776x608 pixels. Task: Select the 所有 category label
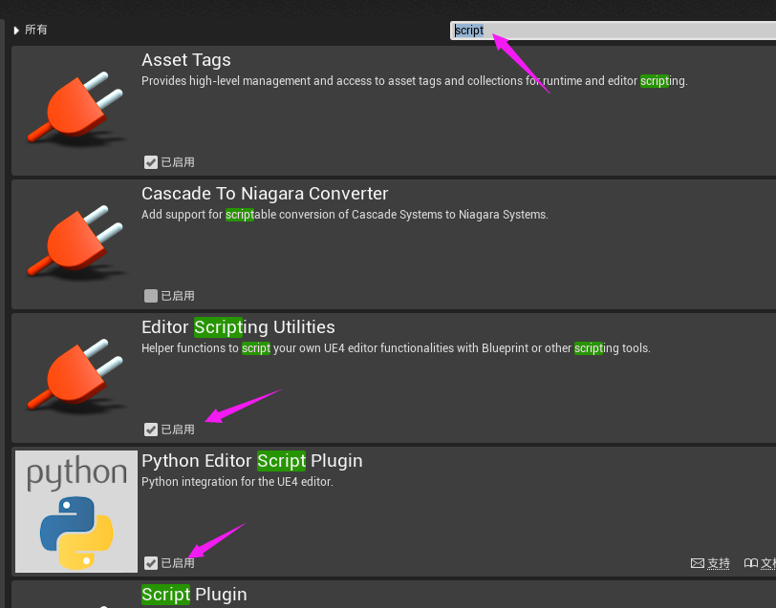pyautogui.click(x=36, y=30)
